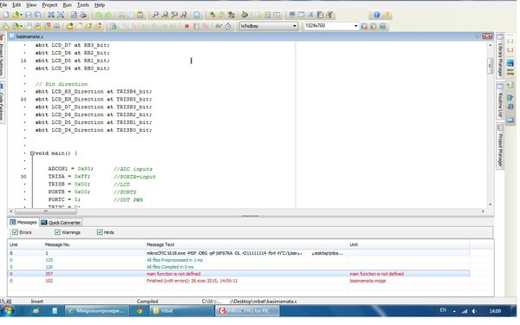520x325 pixels.
Task: Toggle the Hints checkbox
Action: pyautogui.click(x=100, y=232)
